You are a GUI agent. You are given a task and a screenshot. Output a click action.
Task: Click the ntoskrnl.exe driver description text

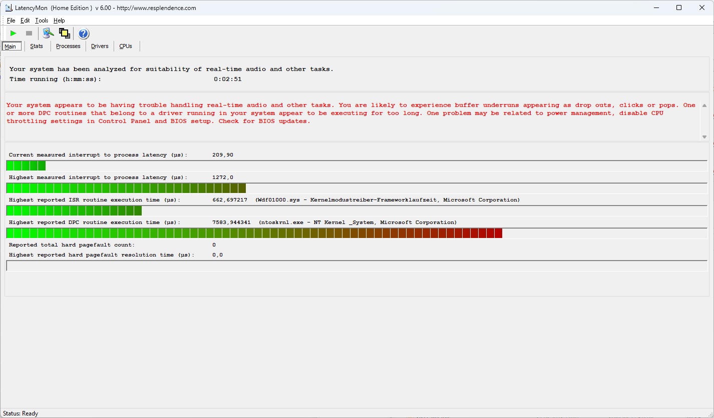358,222
